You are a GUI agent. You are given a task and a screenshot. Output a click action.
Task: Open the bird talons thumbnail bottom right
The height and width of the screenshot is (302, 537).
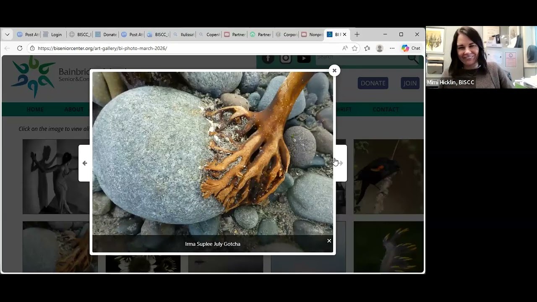388,247
